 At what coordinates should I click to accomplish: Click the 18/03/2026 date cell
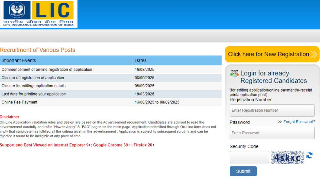point(145,94)
